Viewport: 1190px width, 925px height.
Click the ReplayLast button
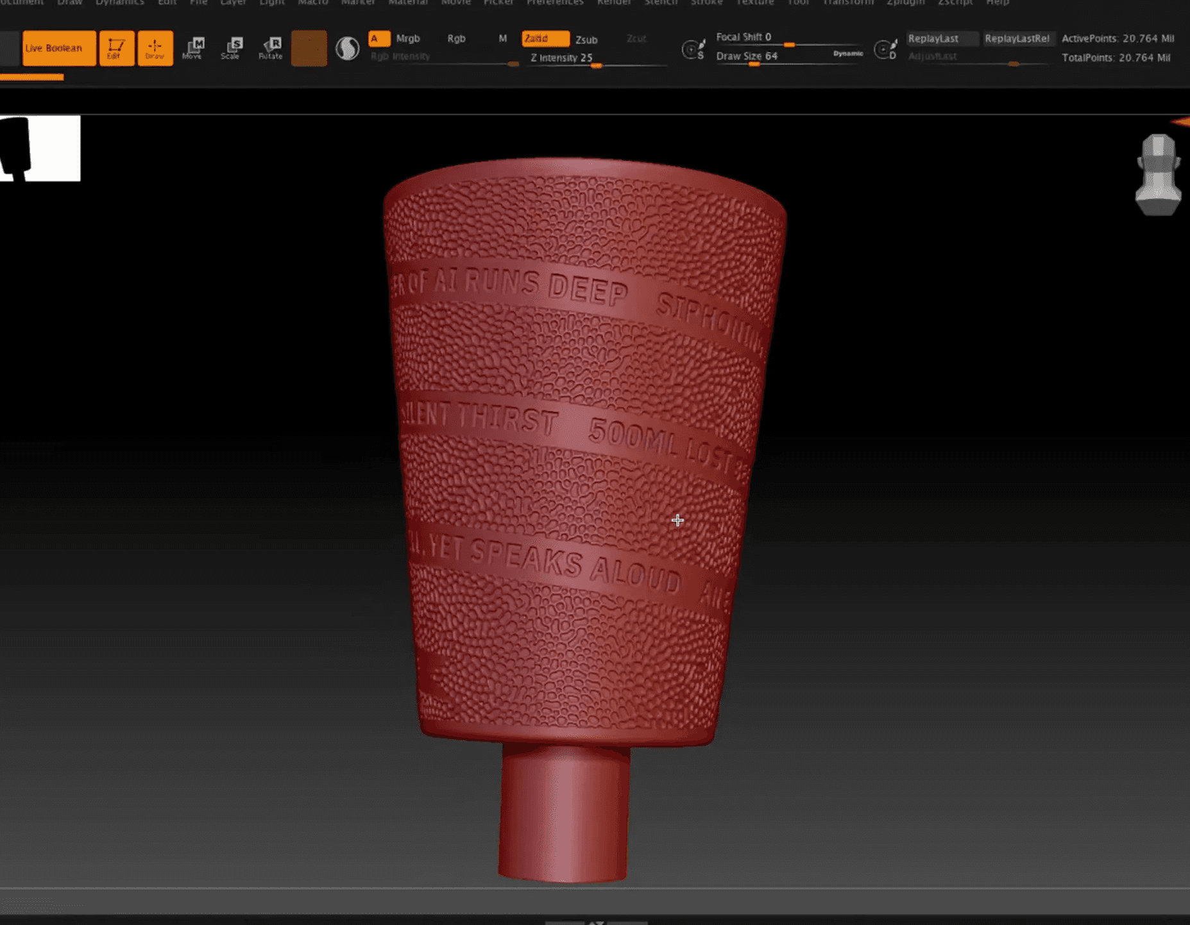[x=942, y=38]
